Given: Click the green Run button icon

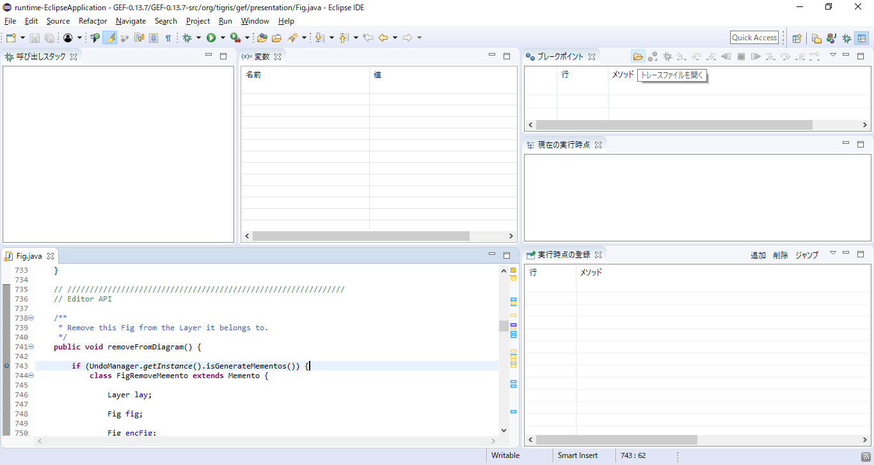Looking at the screenshot, I should pos(211,38).
